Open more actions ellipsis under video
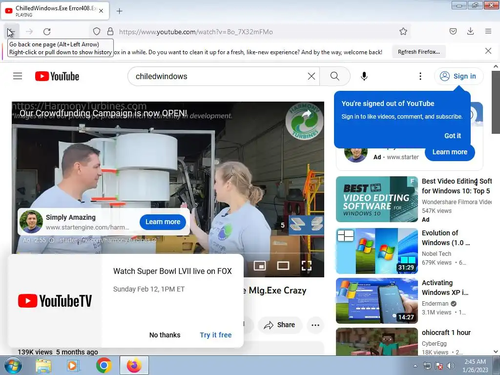 [315, 325]
